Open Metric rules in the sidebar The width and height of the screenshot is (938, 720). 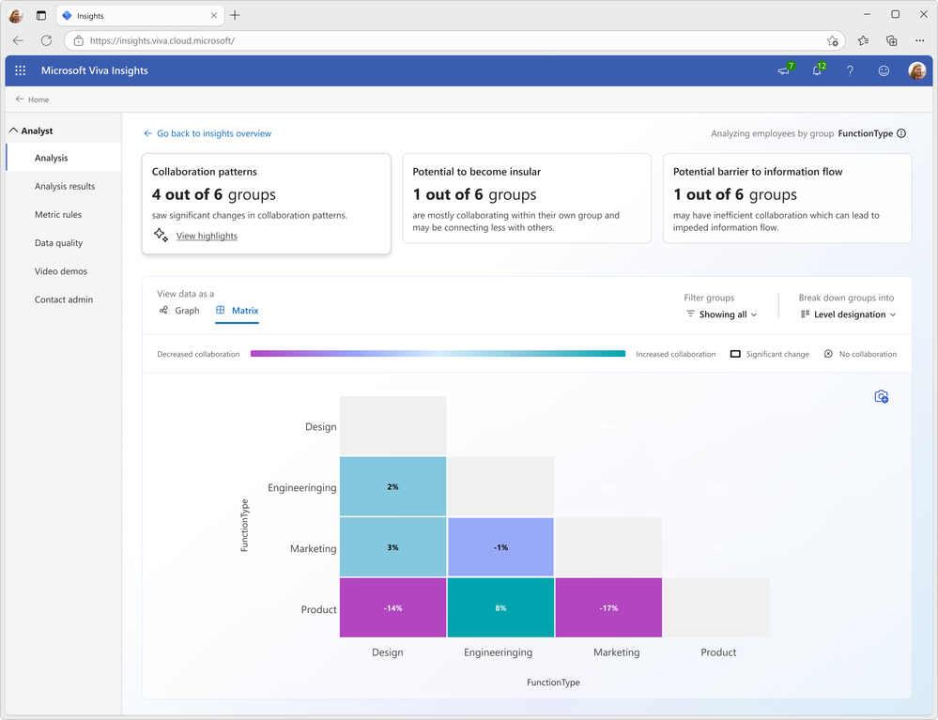[58, 215]
